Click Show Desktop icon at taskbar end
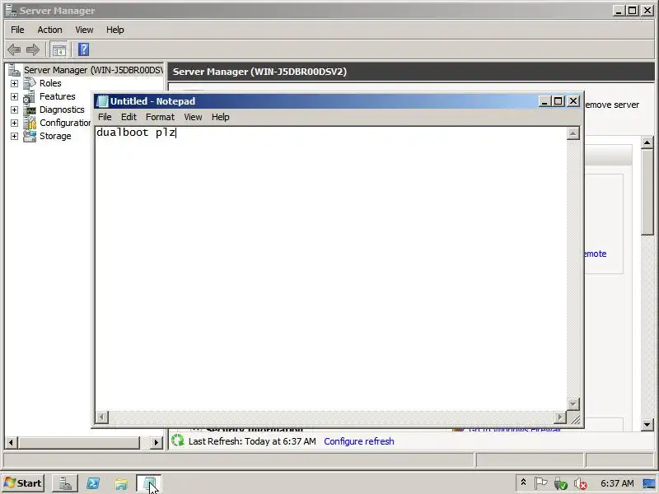The height and width of the screenshot is (494, 659). (649, 483)
